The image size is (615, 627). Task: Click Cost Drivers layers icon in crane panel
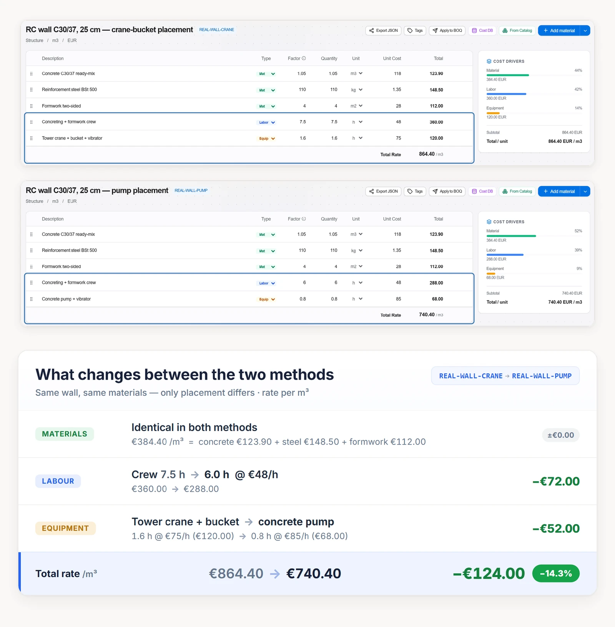(489, 61)
